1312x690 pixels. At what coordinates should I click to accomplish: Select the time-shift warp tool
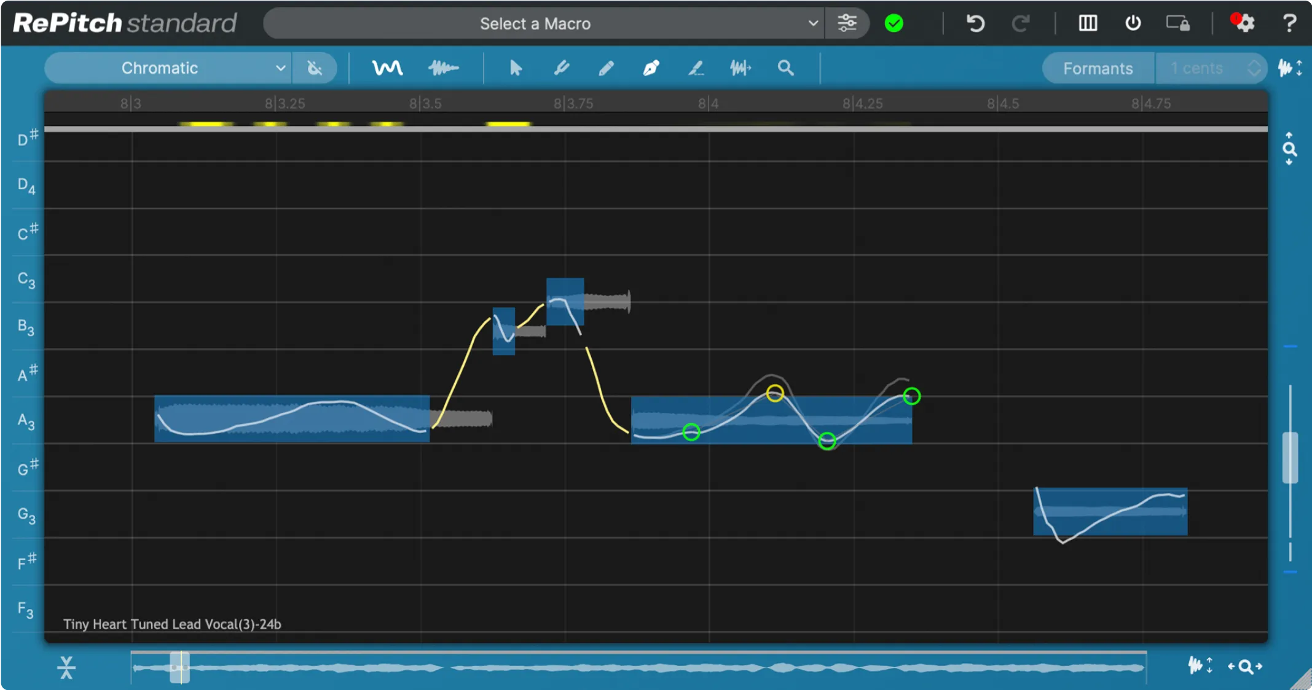coord(740,68)
